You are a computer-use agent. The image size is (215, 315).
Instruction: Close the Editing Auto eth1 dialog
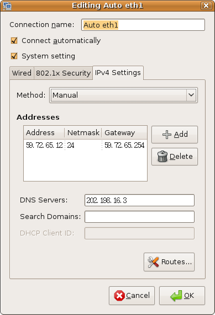pos(206,6)
